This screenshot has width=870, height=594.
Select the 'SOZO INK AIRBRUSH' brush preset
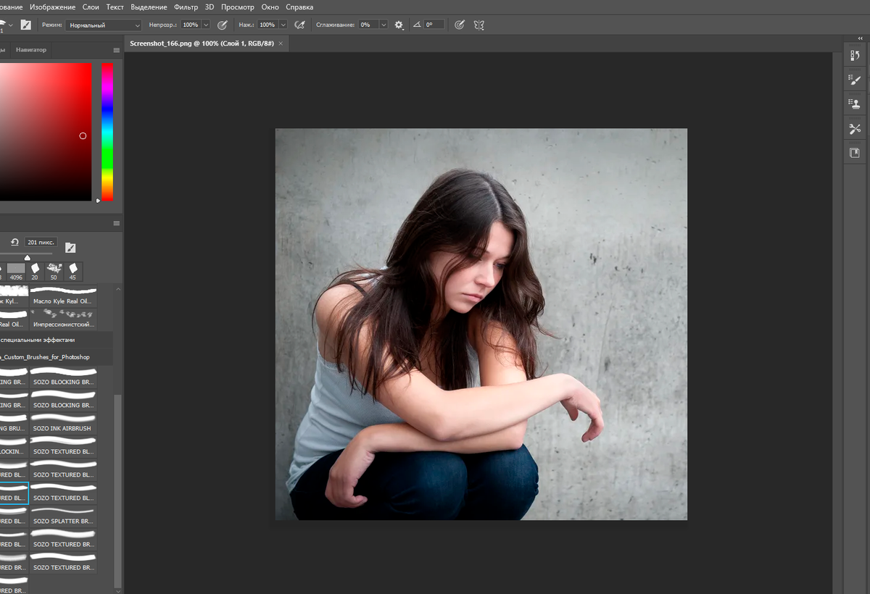64,424
